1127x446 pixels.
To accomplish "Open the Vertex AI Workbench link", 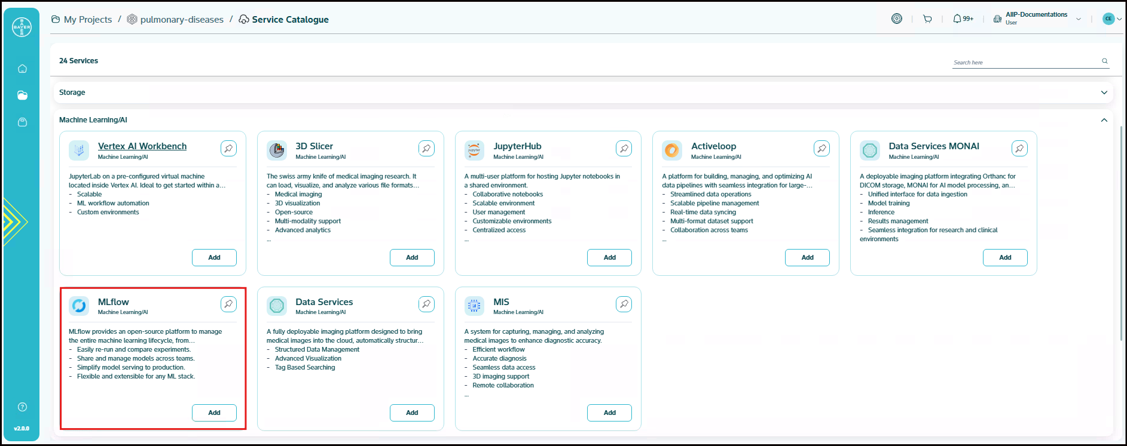I will click(142, 146).
